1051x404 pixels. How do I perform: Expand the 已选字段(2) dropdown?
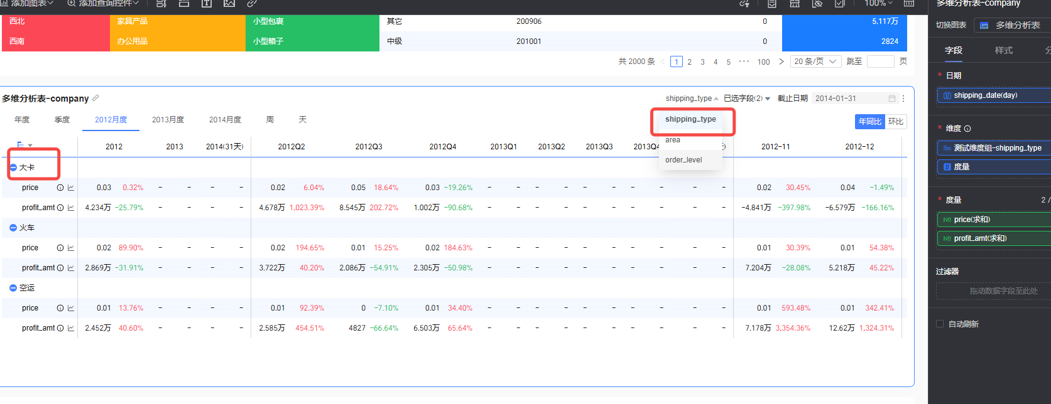[x=747, y=98]
